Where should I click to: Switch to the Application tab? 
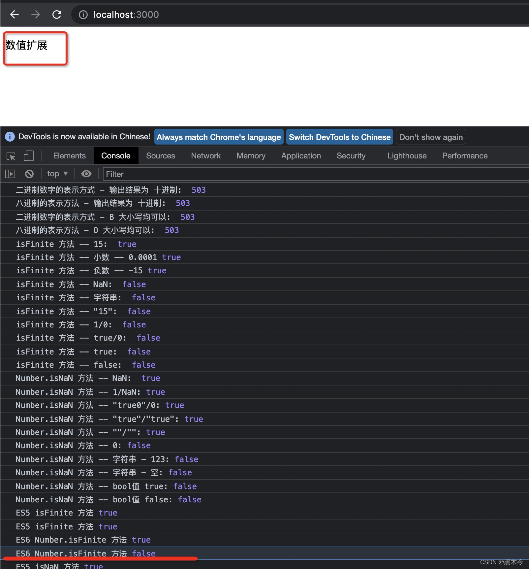coord(301,156)
